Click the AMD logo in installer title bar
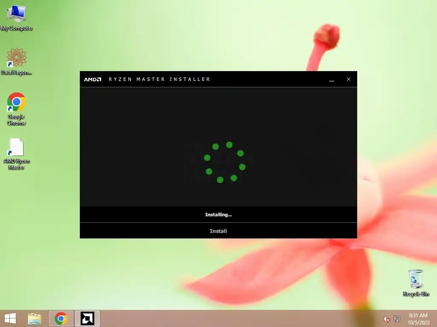 click(93, 80)
